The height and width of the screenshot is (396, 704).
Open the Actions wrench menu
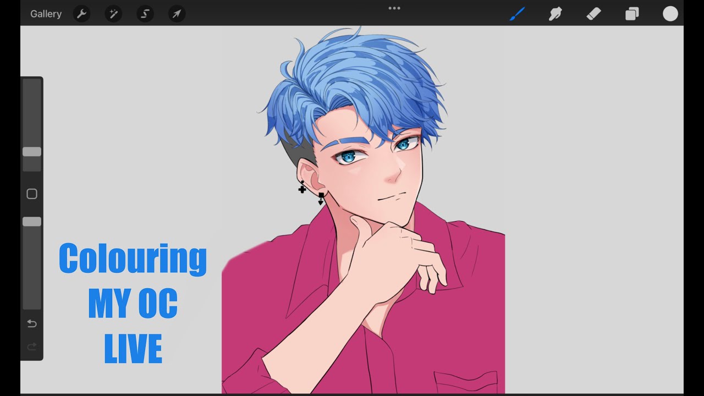click(81, 14)
